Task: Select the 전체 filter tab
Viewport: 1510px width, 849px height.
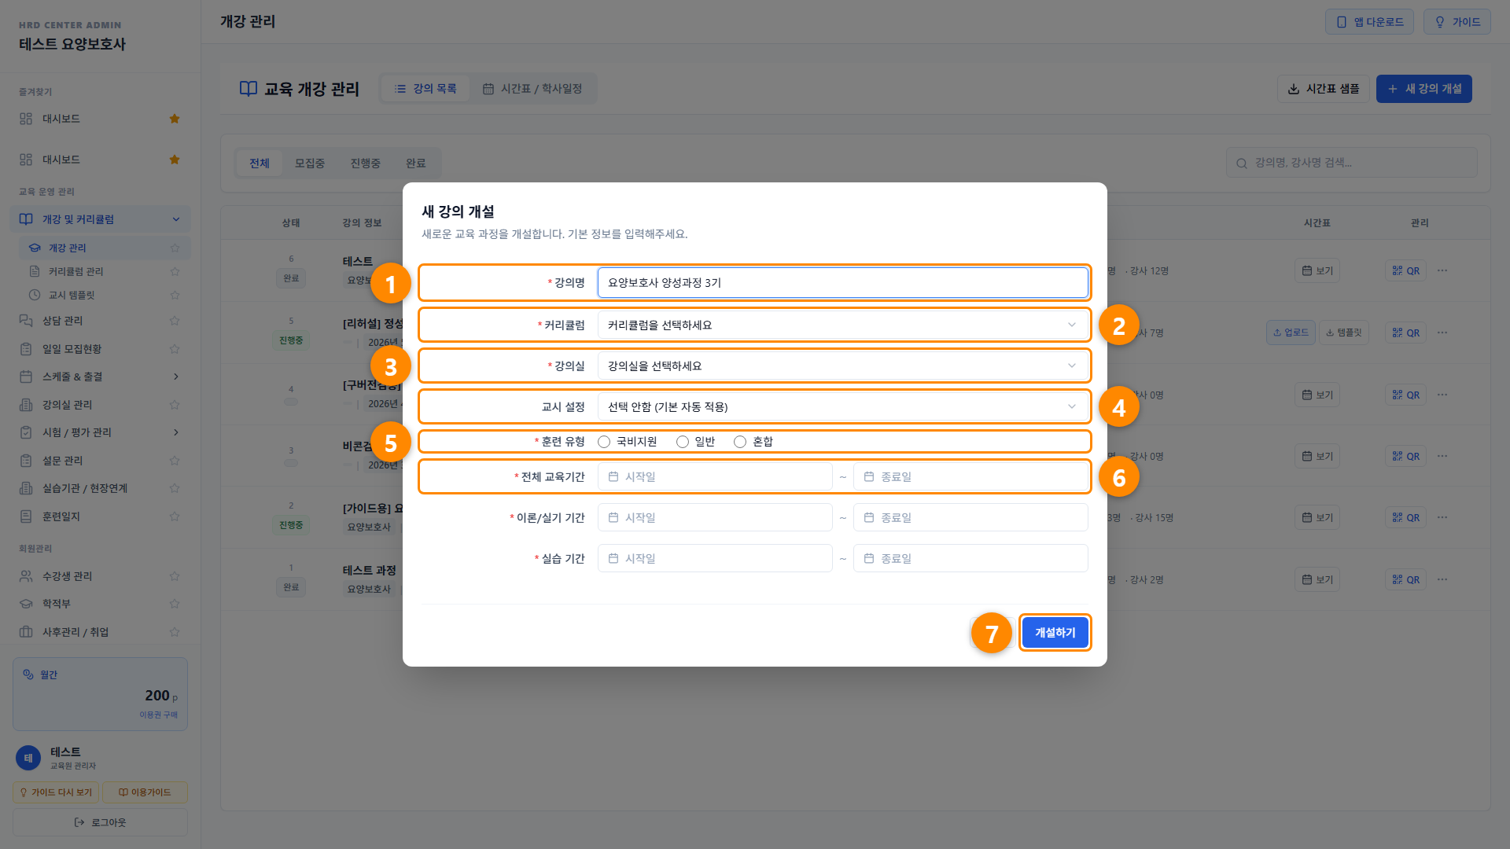Action: [x=260, y=164]
